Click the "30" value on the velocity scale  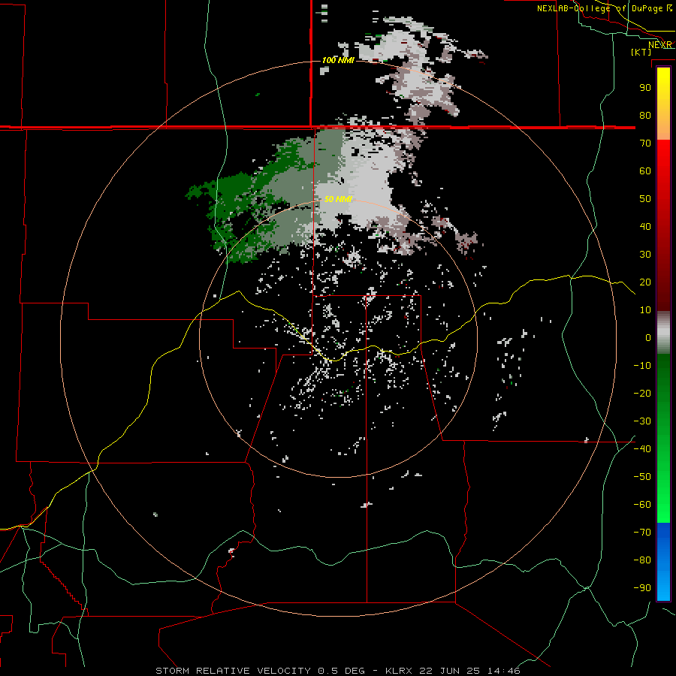click(645, 255)
